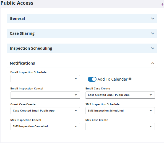Expand the General section header
Image resolution: width=164 pixels, height=143 pixels.
(82, 18)
